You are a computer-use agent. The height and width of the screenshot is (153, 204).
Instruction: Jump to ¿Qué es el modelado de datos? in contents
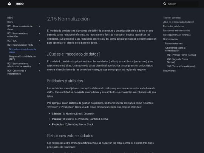click(x=178, y=22)
